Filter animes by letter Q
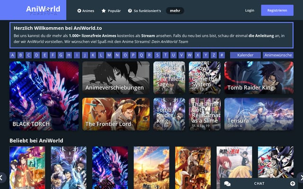Screen dimensions: 303x189 click(141, 55)
